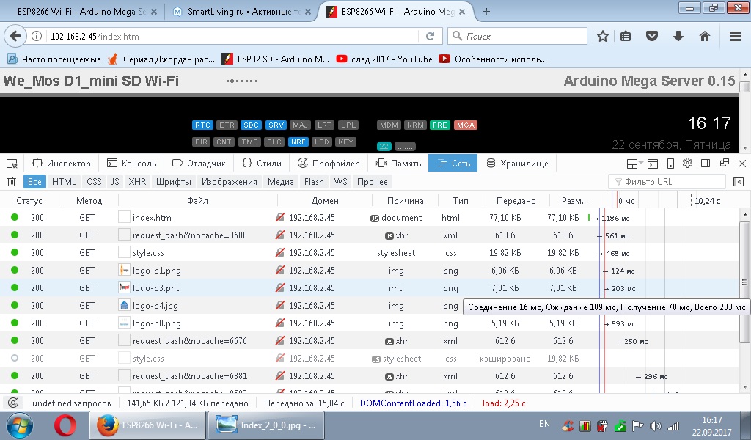751x440 pixels.
Task: Toggle the CSS request filter
Action: point(94,182)
